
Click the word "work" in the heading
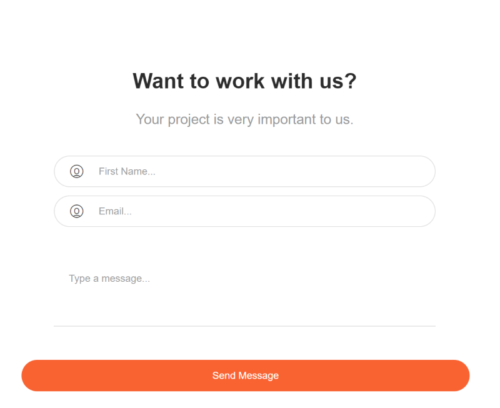point(240,81)
